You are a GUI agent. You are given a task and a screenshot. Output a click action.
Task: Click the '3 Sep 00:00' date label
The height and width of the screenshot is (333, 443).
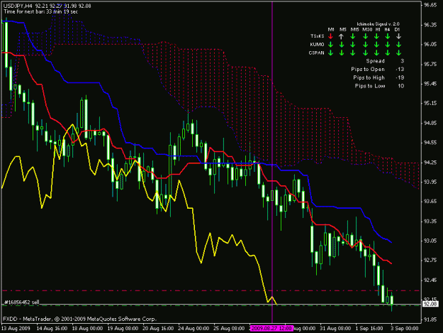405,328
